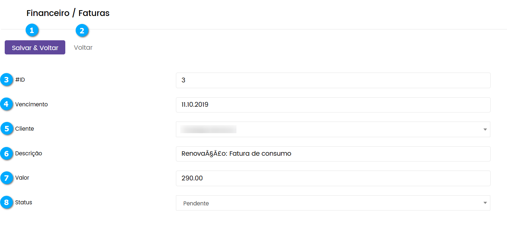Click the number 5 badge beside Cliente

pos(7,129)
